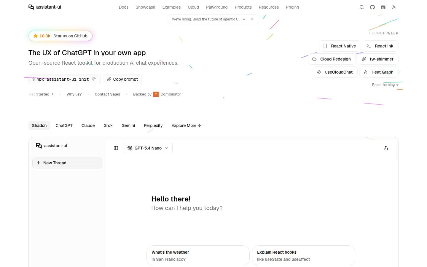
Task: Open the 'We're hiring' banner link
Action: (x=208, y=19)
